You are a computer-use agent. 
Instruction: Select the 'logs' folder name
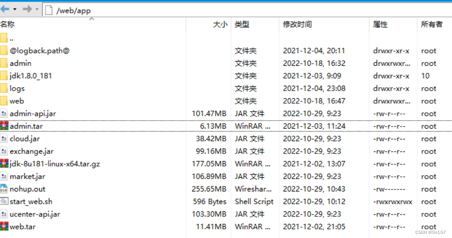coord(17,89)
